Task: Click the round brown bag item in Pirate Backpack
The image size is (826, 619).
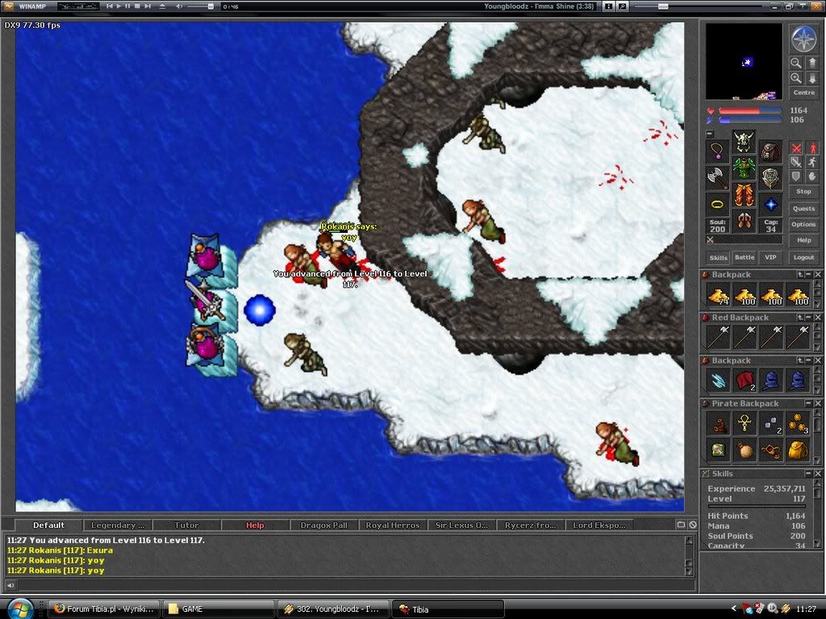Action: 745,451
